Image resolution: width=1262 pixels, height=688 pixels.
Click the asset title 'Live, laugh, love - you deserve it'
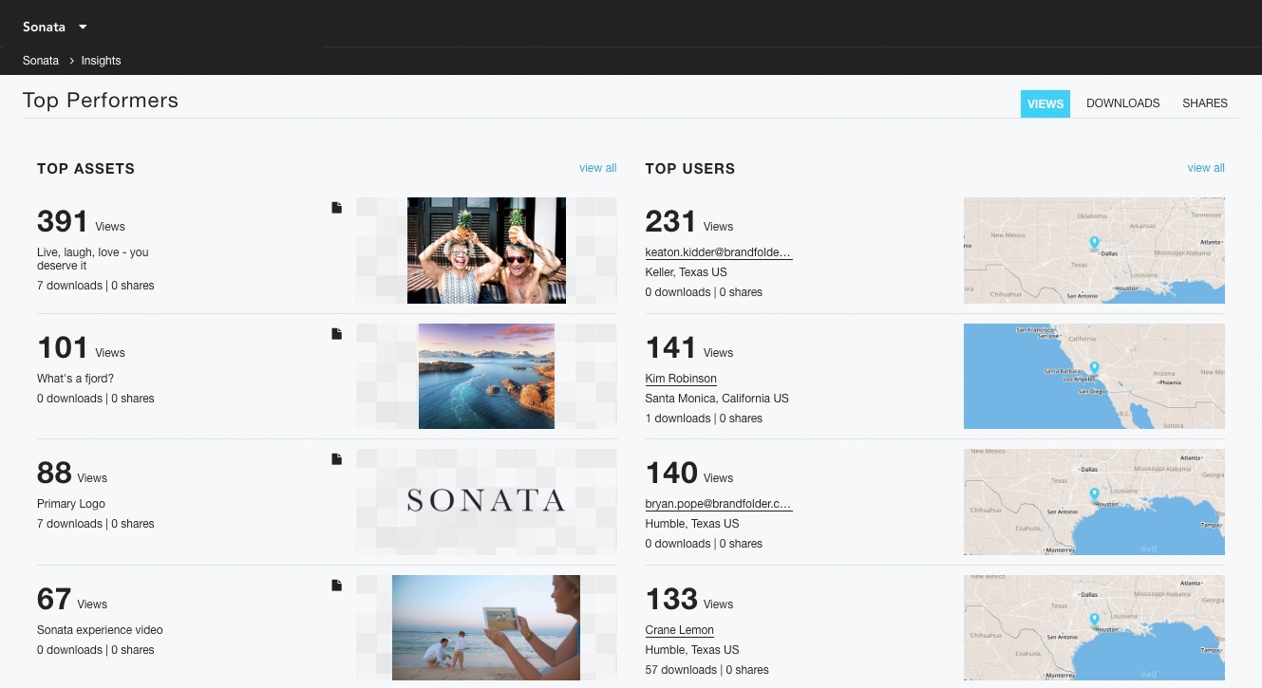click(93, 259)
